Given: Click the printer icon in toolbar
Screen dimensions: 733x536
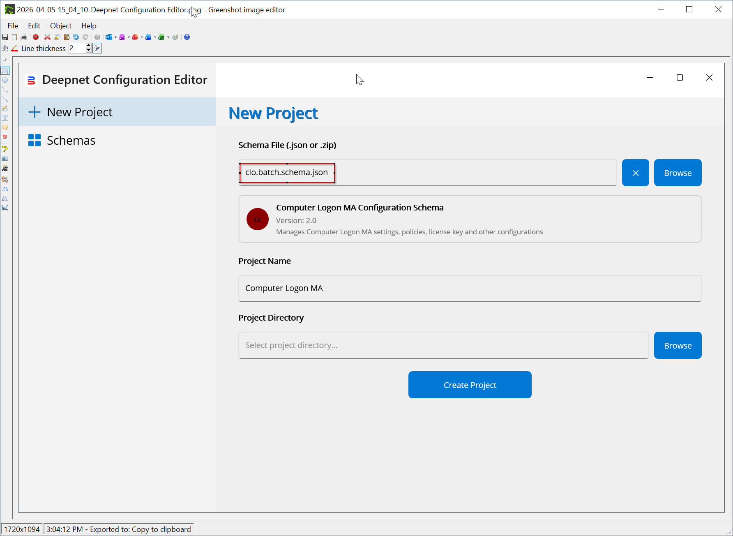Looking at the screenshot, I should coord(24,37).
